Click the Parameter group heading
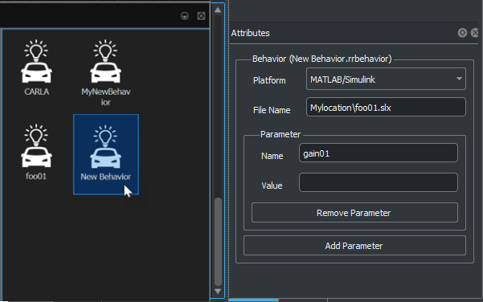This screenshot has height=302, width=483. point(280,134)
